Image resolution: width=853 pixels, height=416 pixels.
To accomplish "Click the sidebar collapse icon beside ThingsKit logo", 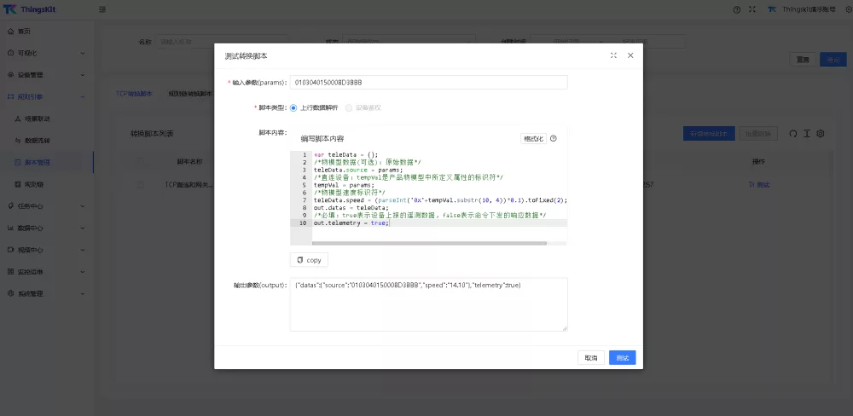I will [x=102, y=9].
